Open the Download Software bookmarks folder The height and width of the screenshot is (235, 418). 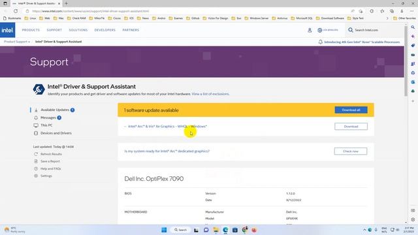(330, 18)
